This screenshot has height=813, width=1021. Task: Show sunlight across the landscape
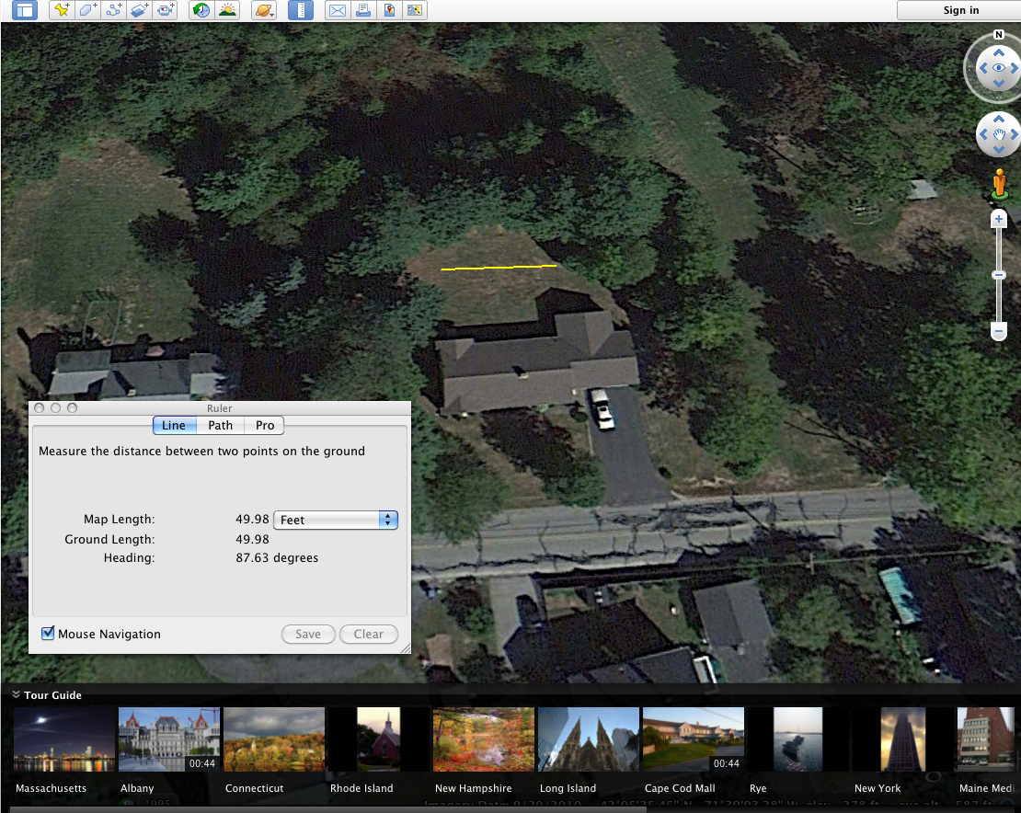tap(228, 10)
